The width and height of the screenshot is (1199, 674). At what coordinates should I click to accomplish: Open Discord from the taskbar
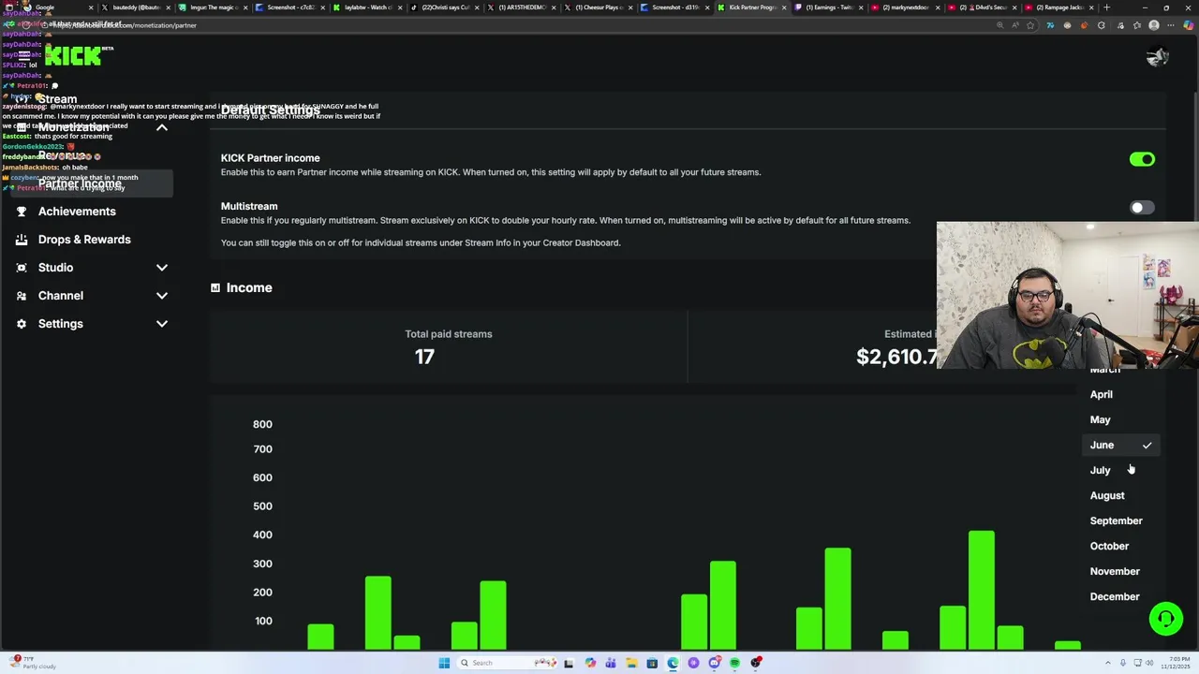[715, 663]
